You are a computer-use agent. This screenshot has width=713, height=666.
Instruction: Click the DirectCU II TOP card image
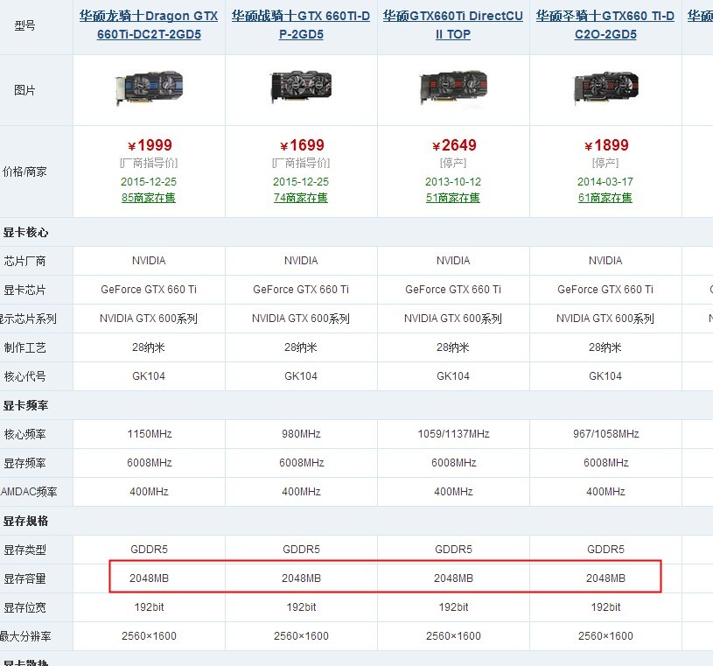coord(453,88)
